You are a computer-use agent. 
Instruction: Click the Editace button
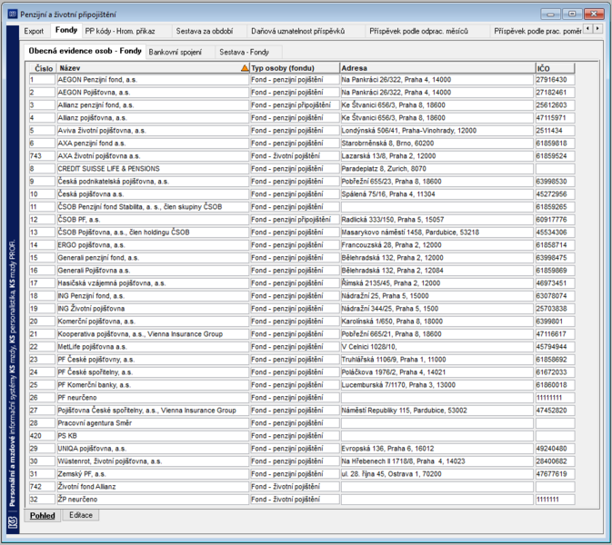click(x=81, y=515)
